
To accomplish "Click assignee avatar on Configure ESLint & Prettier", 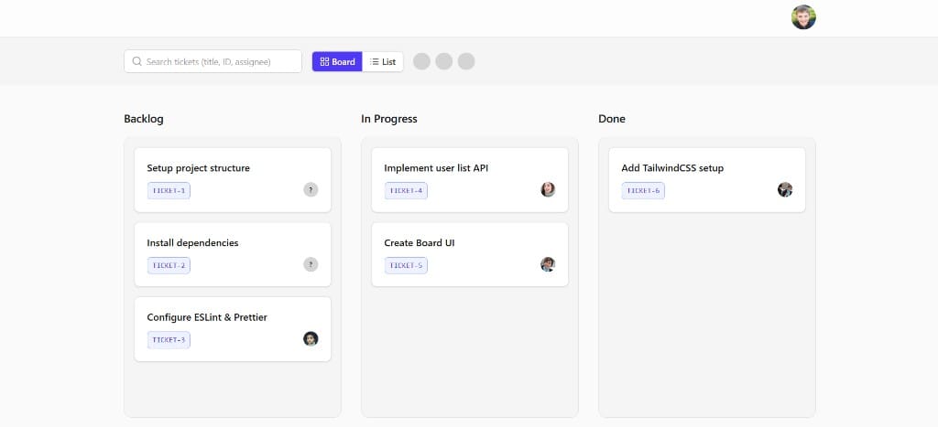I will 311,338.
